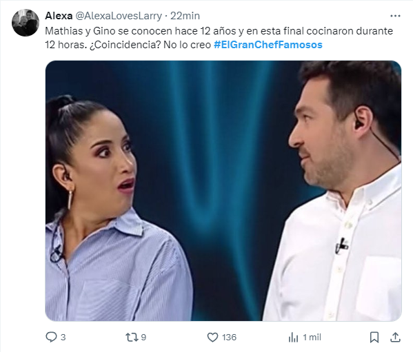Click the 136 likes count
This screenshot has width=413, height=352.
pyautogui.click(x=229, y=338)
